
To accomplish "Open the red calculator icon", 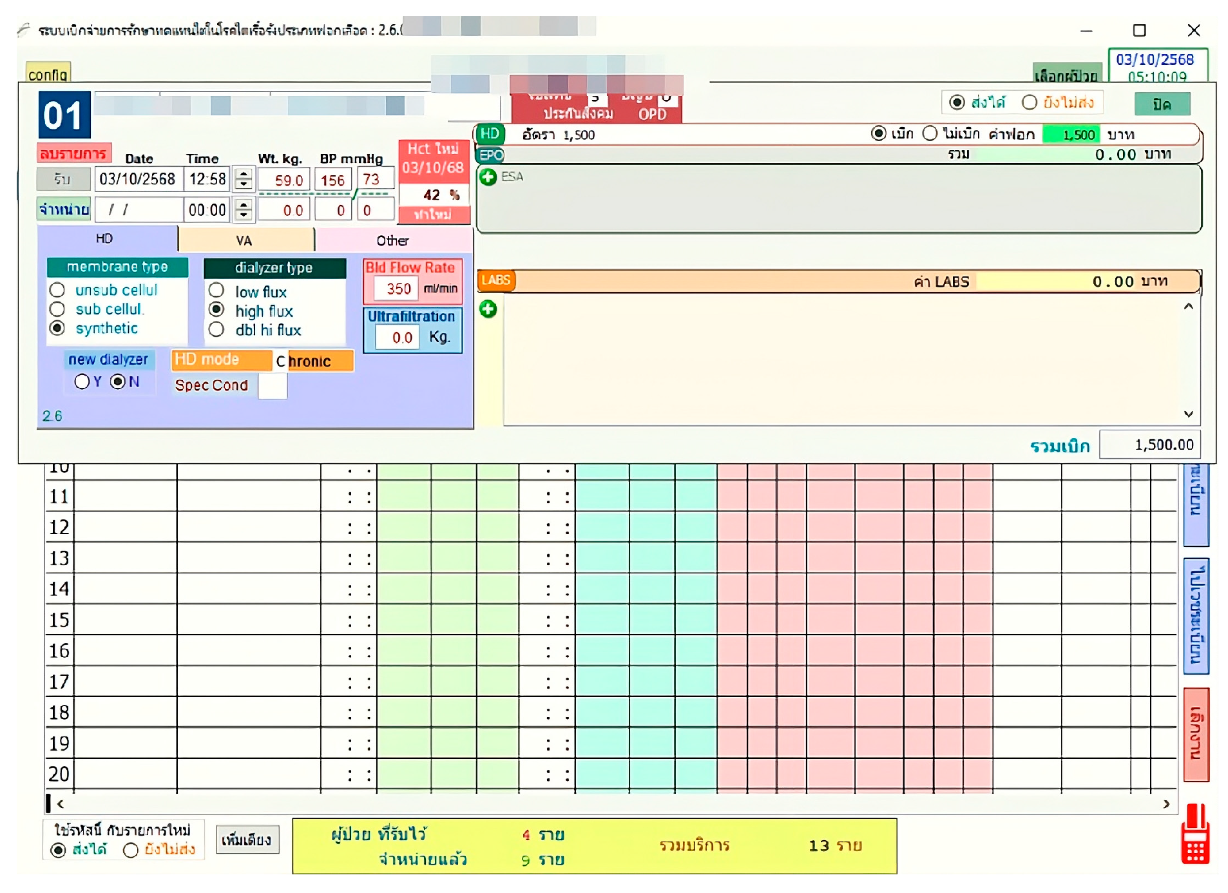I will (1194, 836).
